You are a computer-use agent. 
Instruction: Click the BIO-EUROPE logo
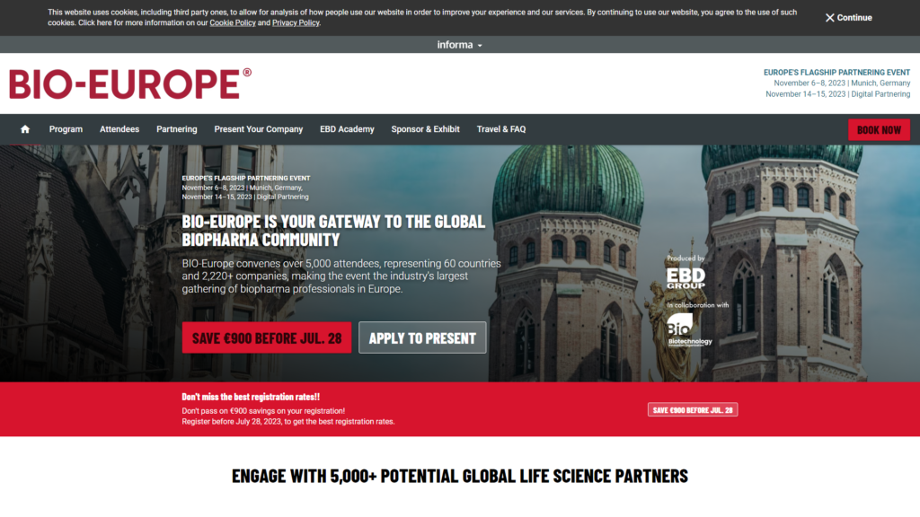129,83
